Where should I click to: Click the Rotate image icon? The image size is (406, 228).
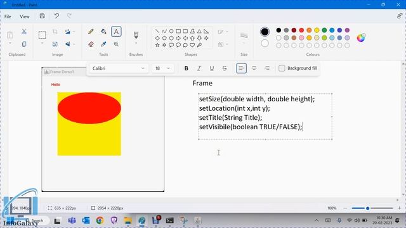(x=68, y=32)
